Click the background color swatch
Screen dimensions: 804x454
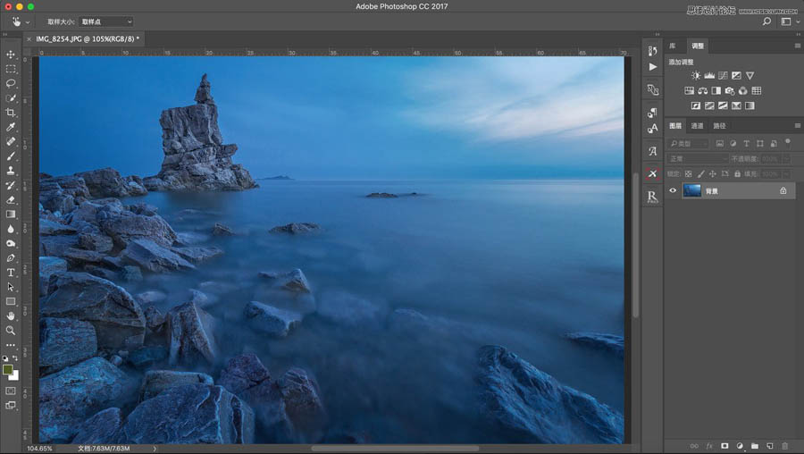click(x=15, y=376)
